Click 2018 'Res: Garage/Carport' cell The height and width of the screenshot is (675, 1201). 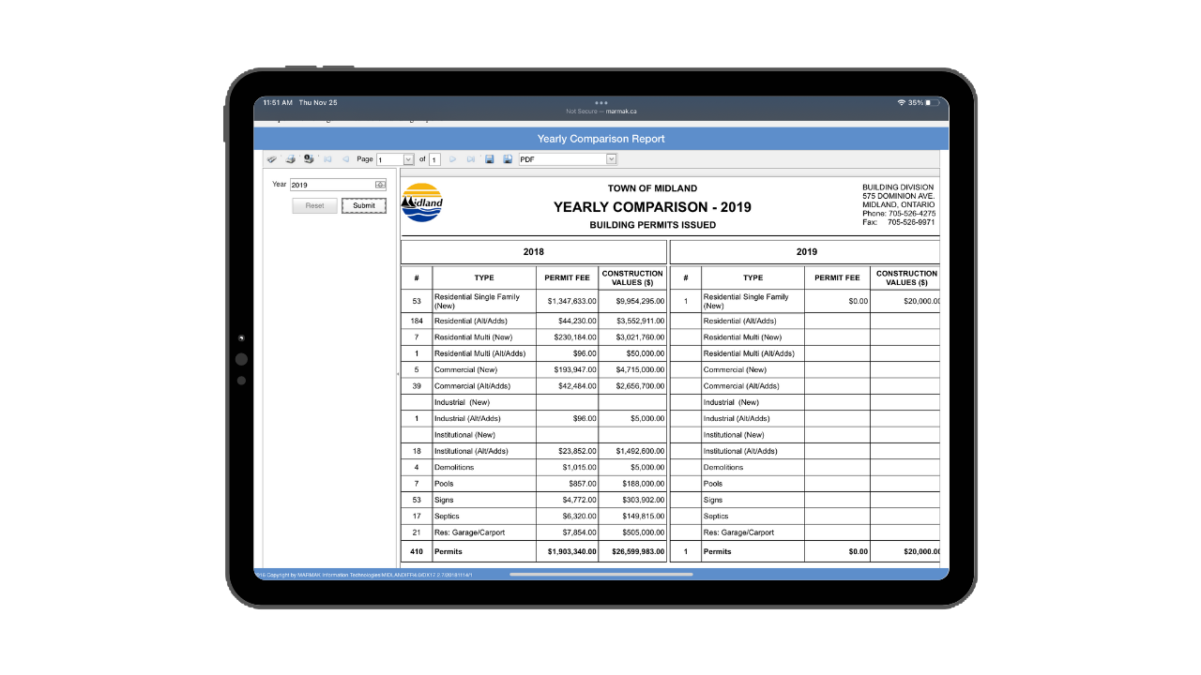coord(484,532)
